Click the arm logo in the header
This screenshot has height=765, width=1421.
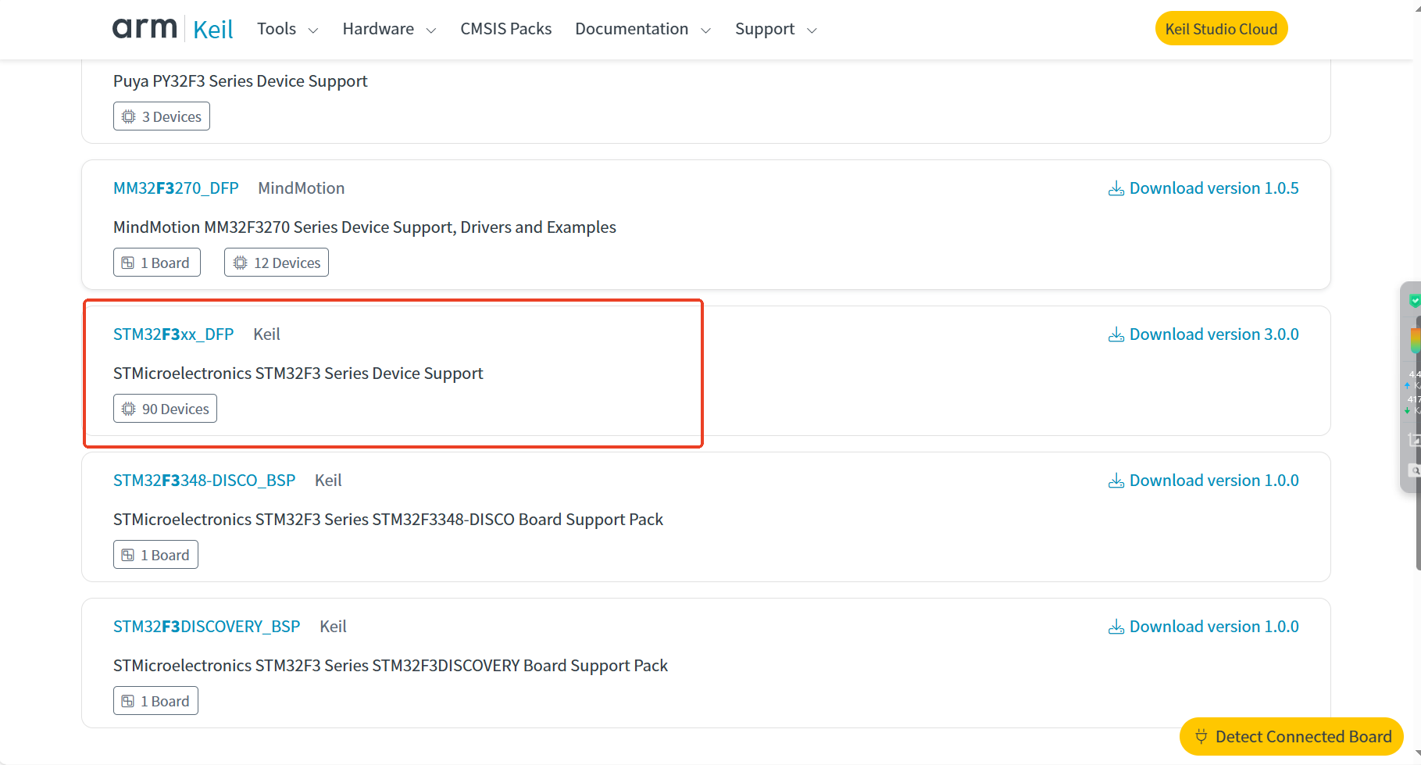[x=145, y=28]
